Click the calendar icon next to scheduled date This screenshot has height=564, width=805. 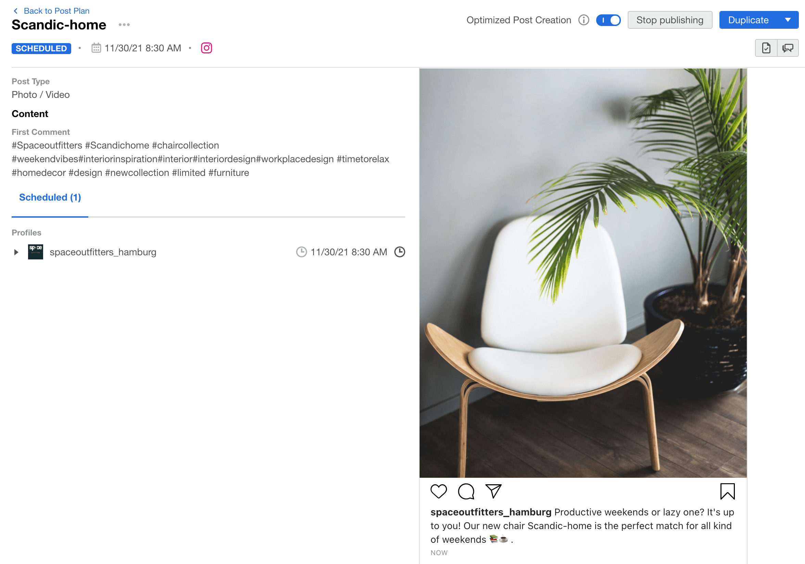click(96, 48)
